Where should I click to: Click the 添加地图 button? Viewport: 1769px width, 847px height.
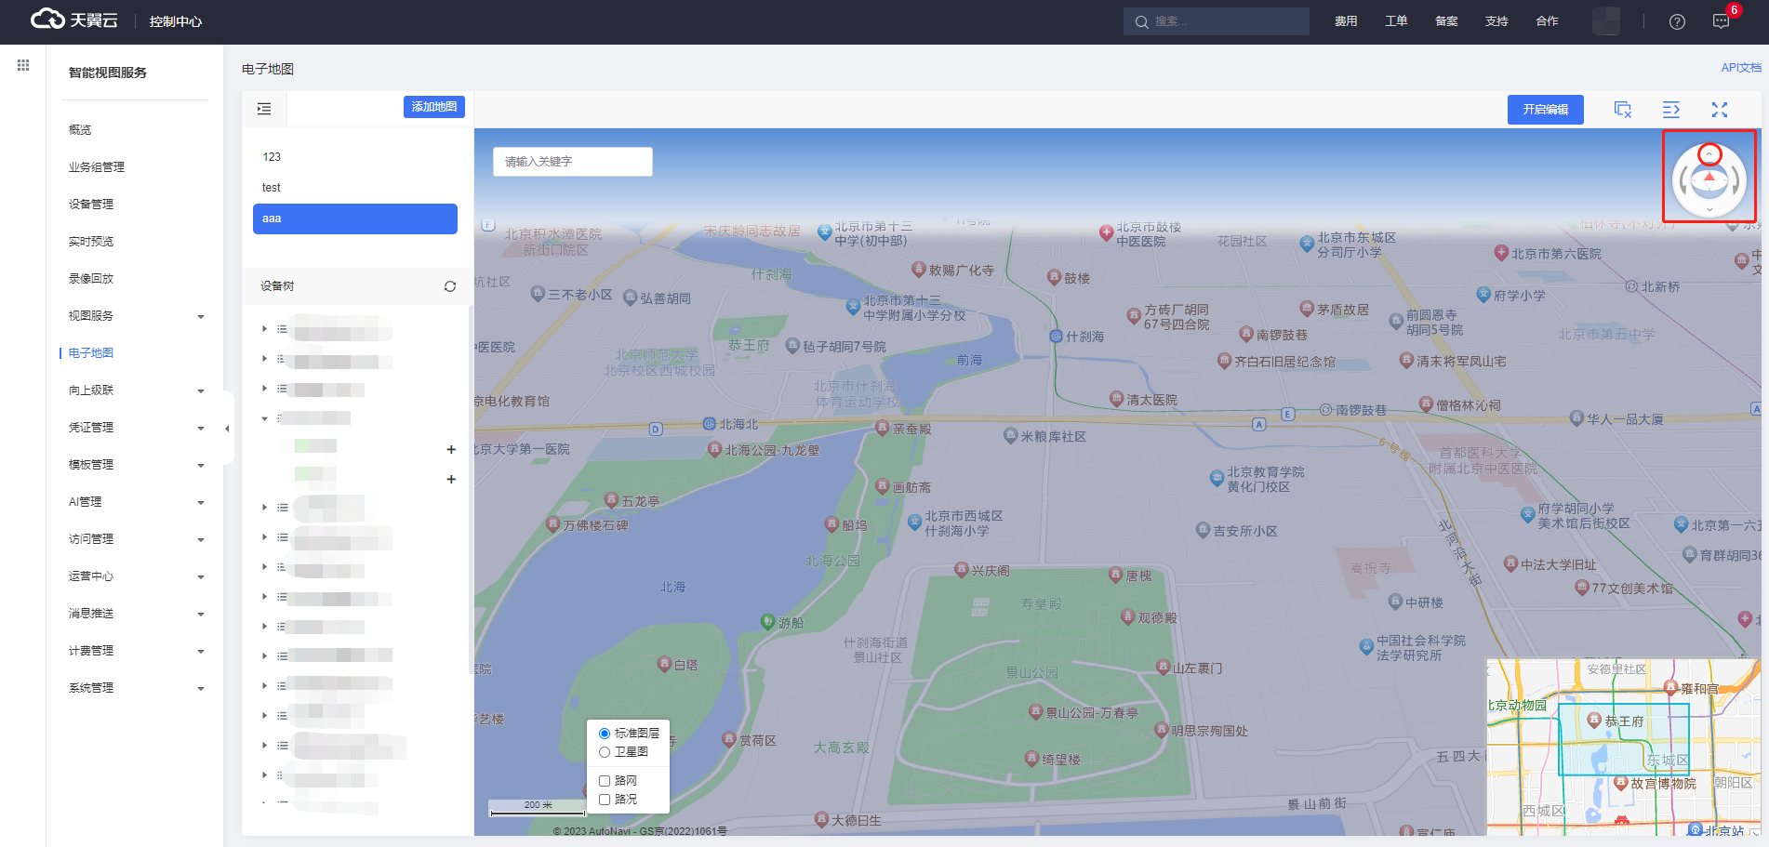click(x=433, y=107)
